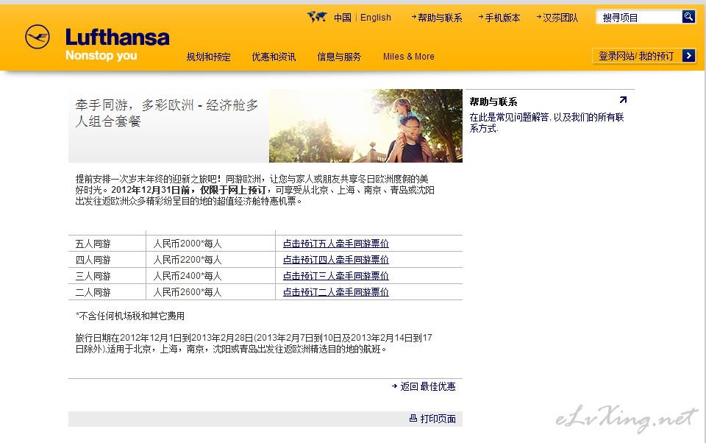Screen dimensions: 706x443
Task: Click the world map country icon
Action: [x=317, y=17]
